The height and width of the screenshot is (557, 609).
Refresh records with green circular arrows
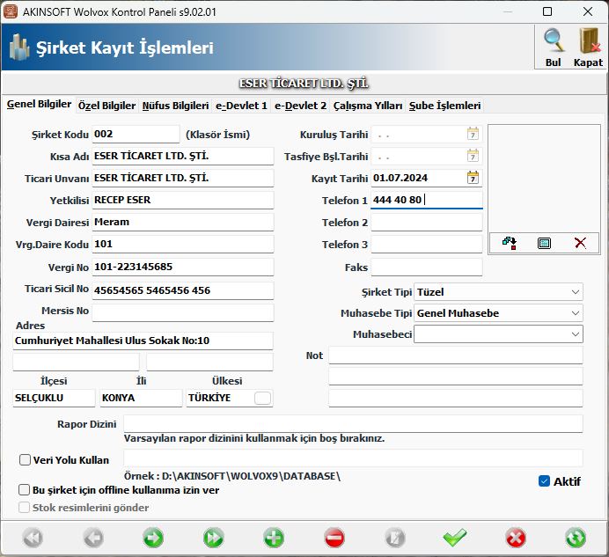[576, 538]
